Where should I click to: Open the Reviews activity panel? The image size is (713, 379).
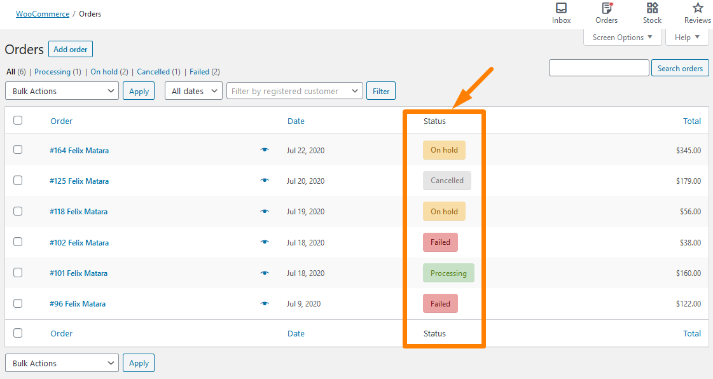(x=697, y=13)
